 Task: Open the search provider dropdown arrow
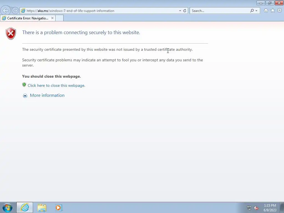[256, 11]
